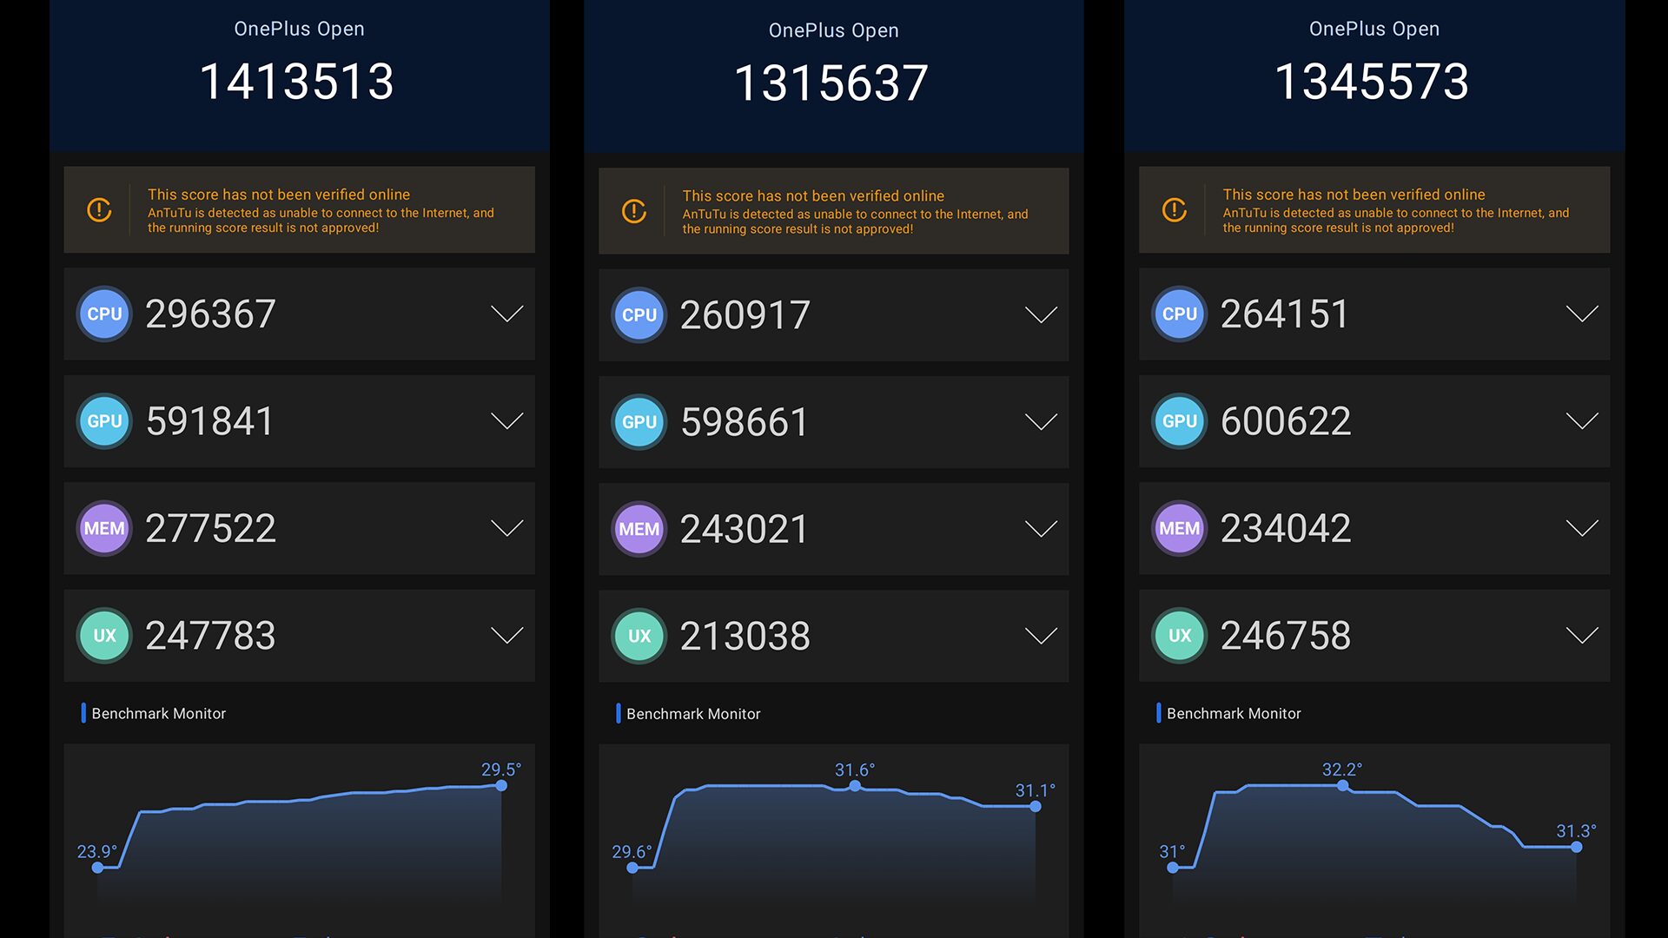The height and width of the screenshot is (938, 1668).
Task: Click the MEM icon beside 243021
Action: (x=639, y=529)
